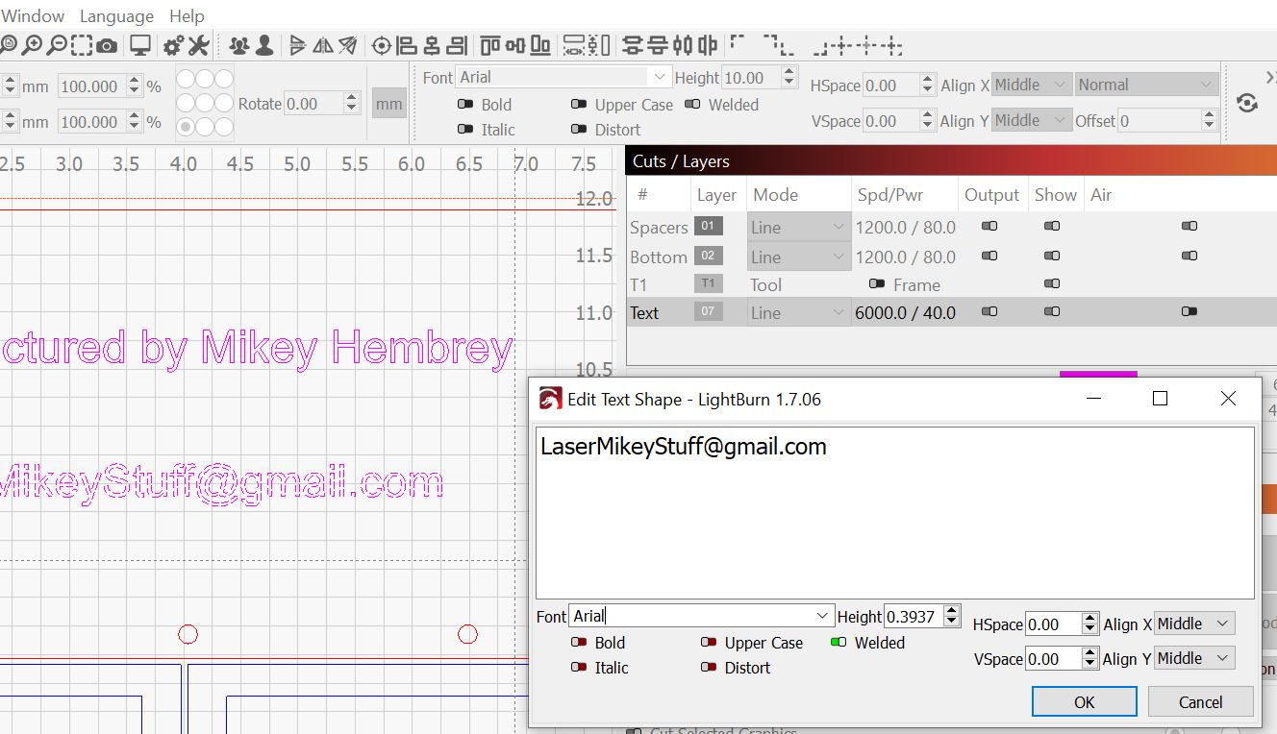Click the text box containing LaserMikeyStuff@gmail.com
The height and width of the screenshot is (734, 1277).
894,513
